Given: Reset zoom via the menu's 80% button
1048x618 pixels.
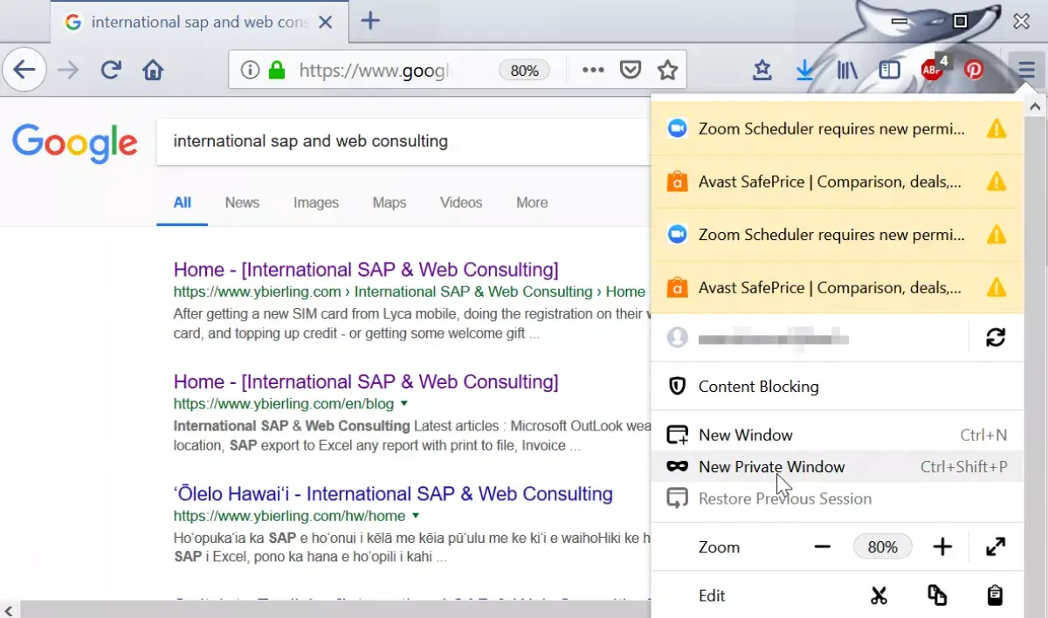Looking at the screenshot, I should click(x=882, y=547).
